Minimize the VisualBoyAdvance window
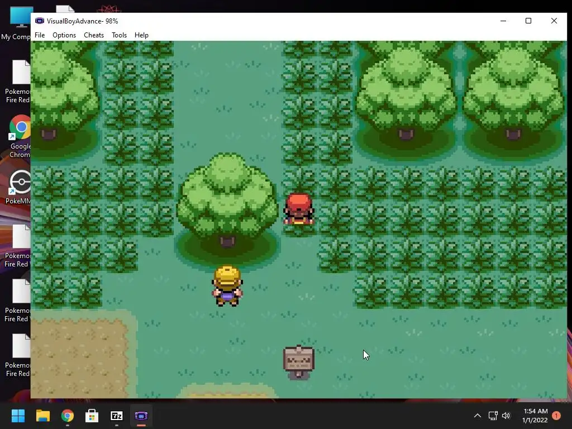This screenshot has height=429, width=572. 503,21
